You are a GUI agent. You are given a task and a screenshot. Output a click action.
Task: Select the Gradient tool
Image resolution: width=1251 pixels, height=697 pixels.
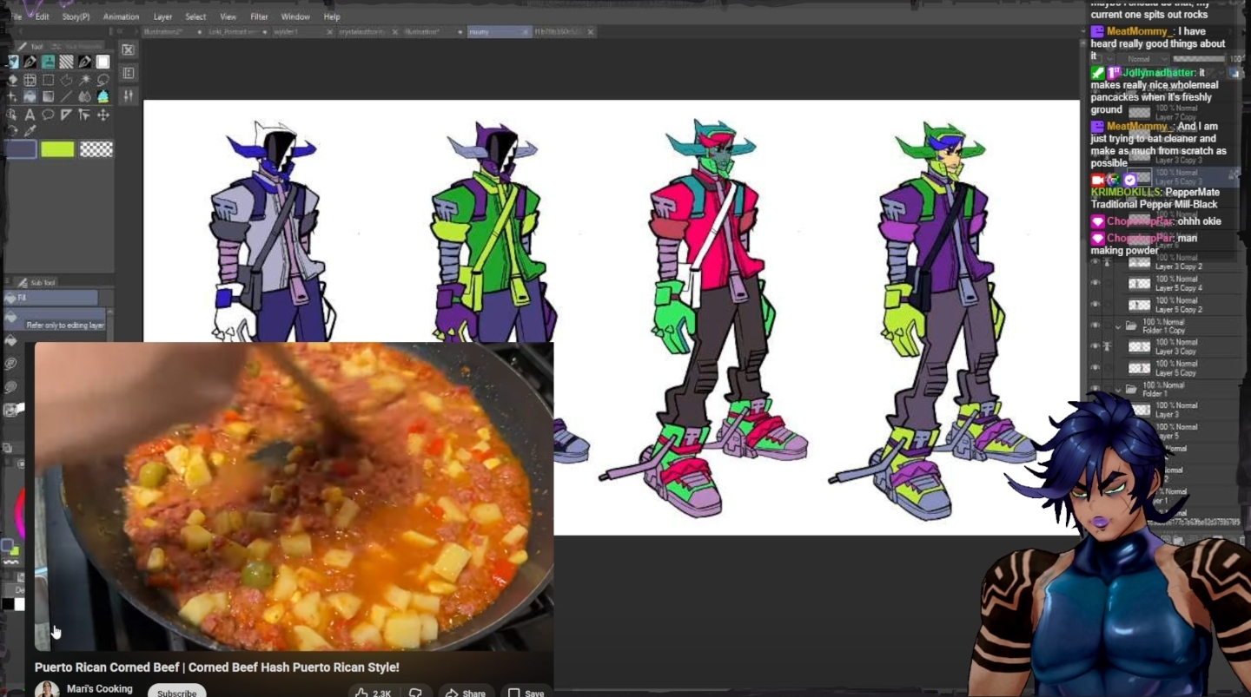tap(48, 97)
